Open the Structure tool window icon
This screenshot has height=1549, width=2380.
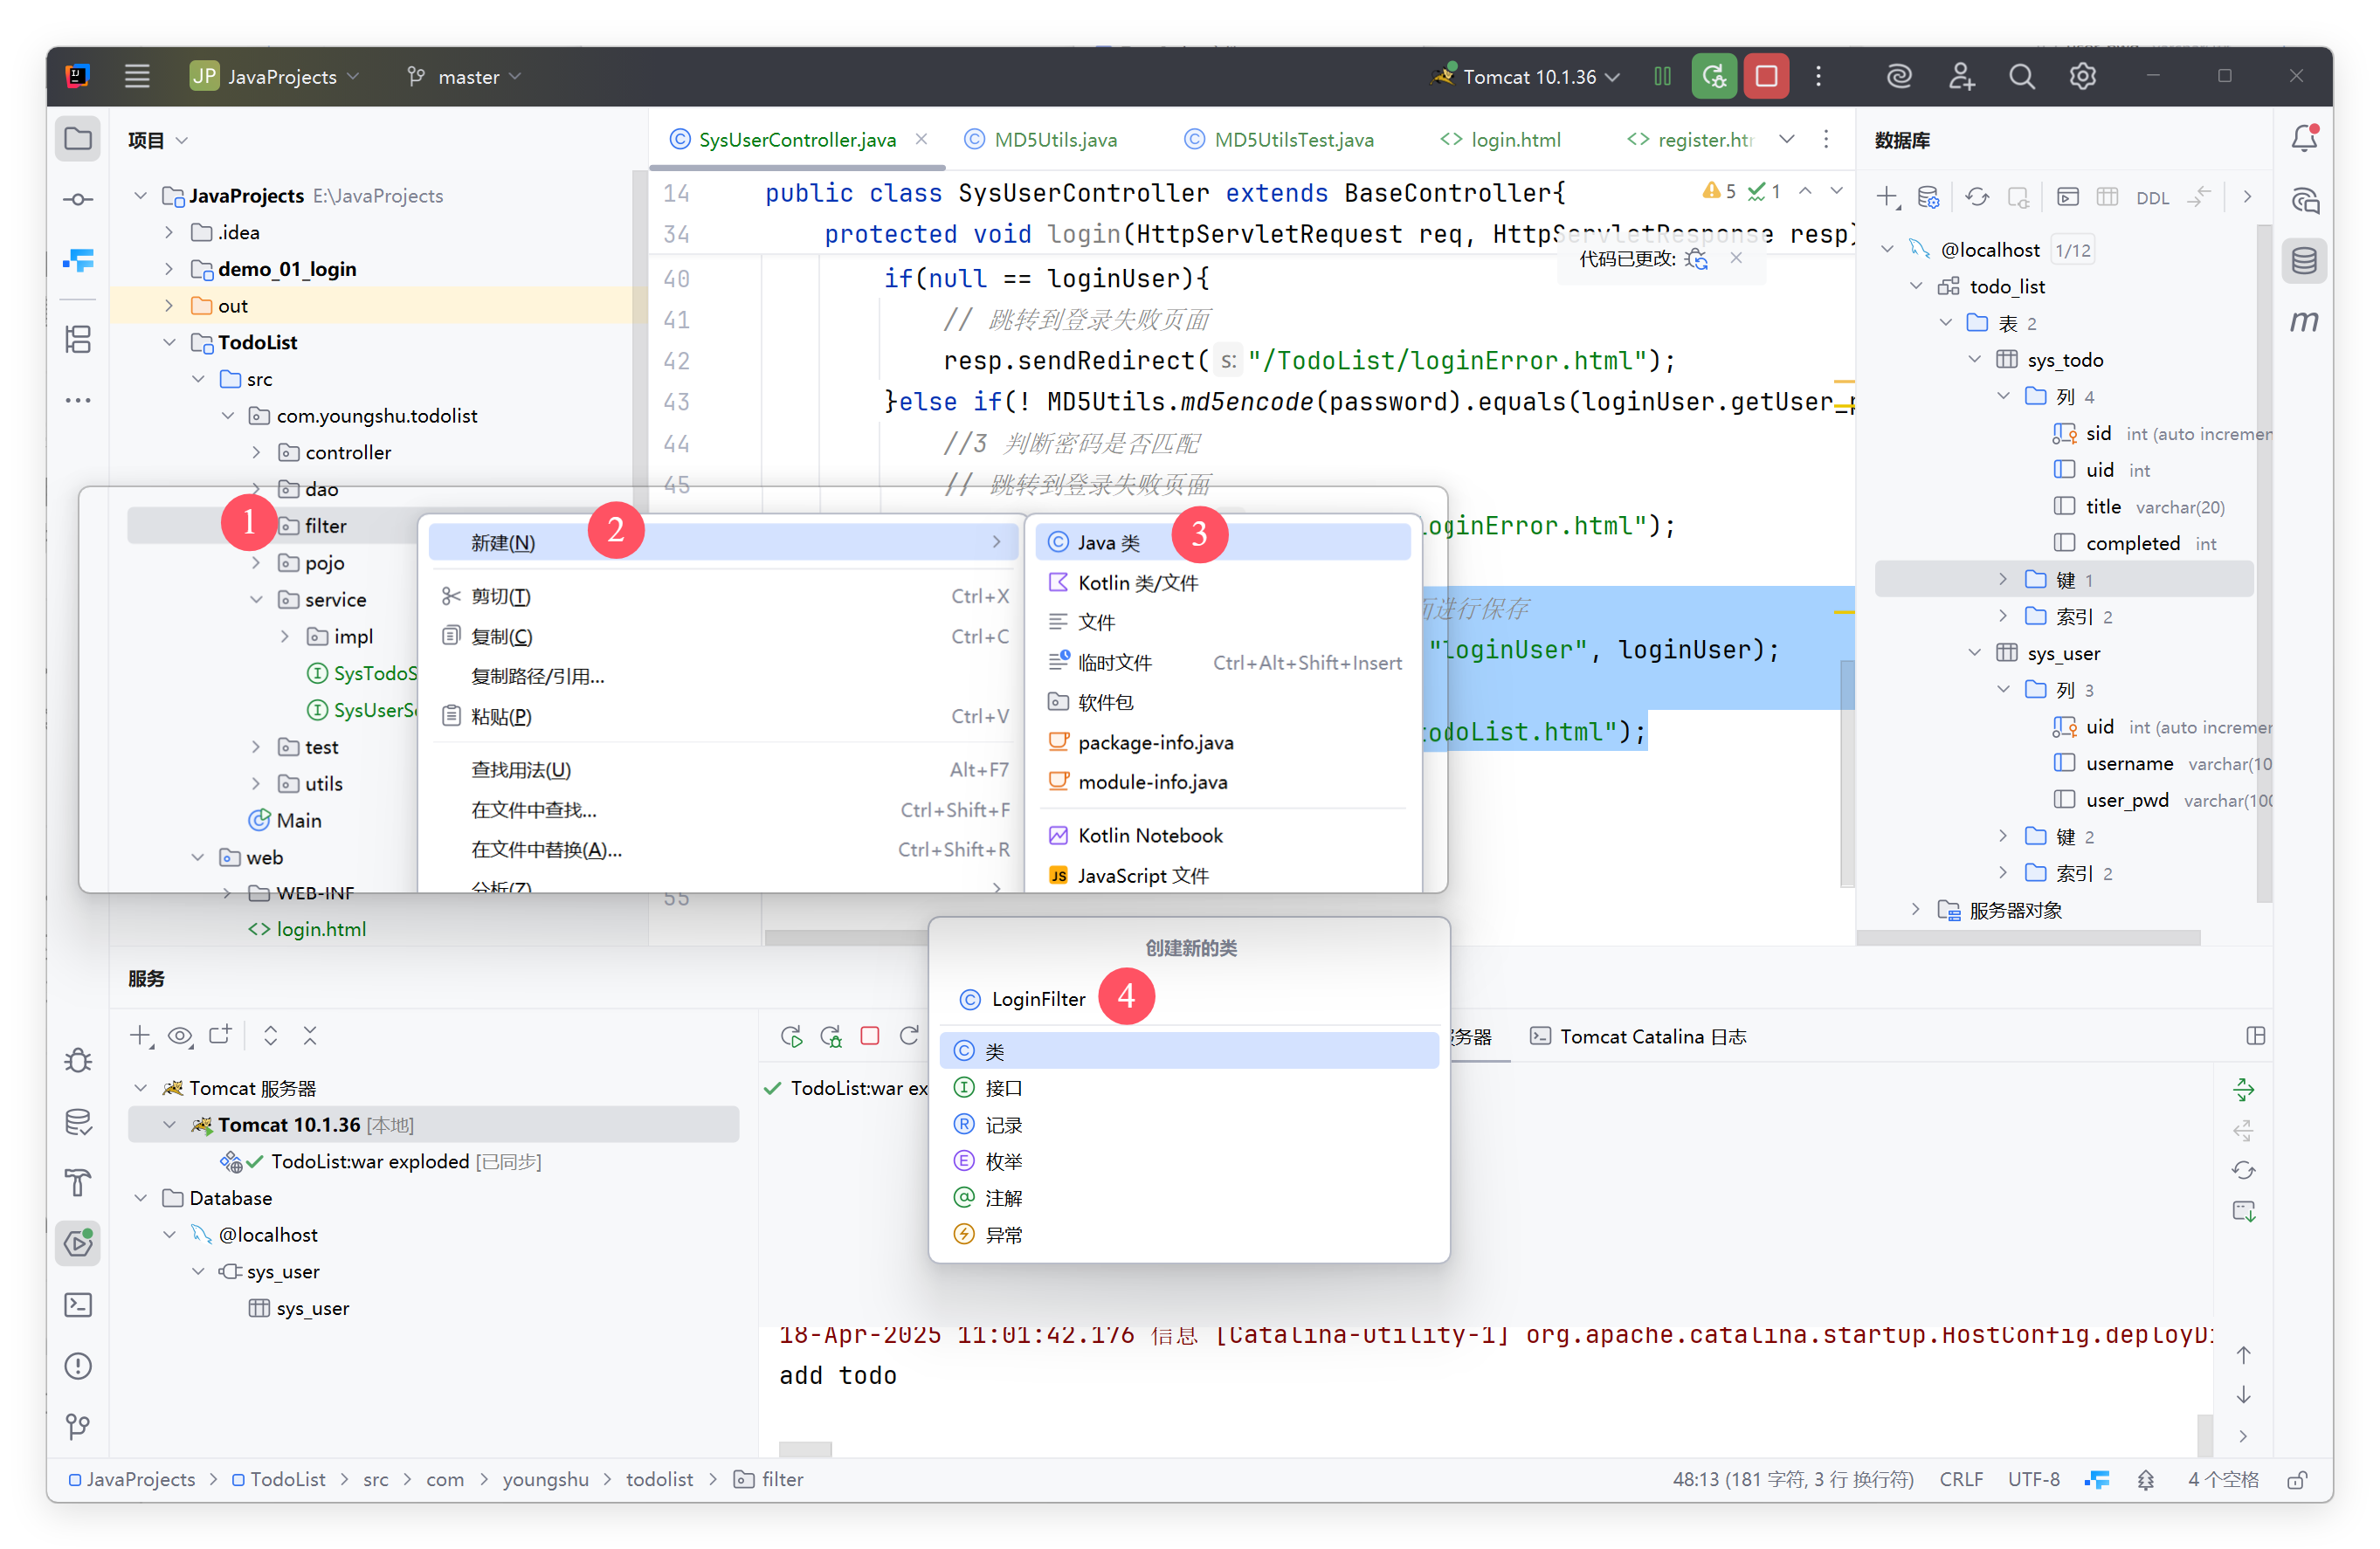tap(78, 339)
